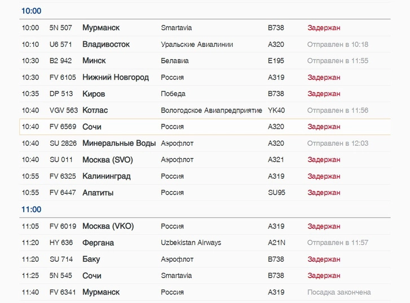Viewport: 410px width, 303px height.
Task: Click the 10:00 hour section header
Action: [x=32, y=11]
